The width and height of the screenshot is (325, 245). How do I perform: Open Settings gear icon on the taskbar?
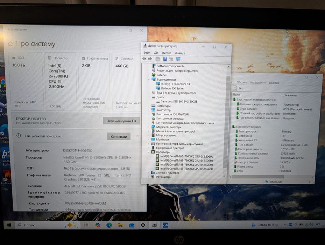143,225
